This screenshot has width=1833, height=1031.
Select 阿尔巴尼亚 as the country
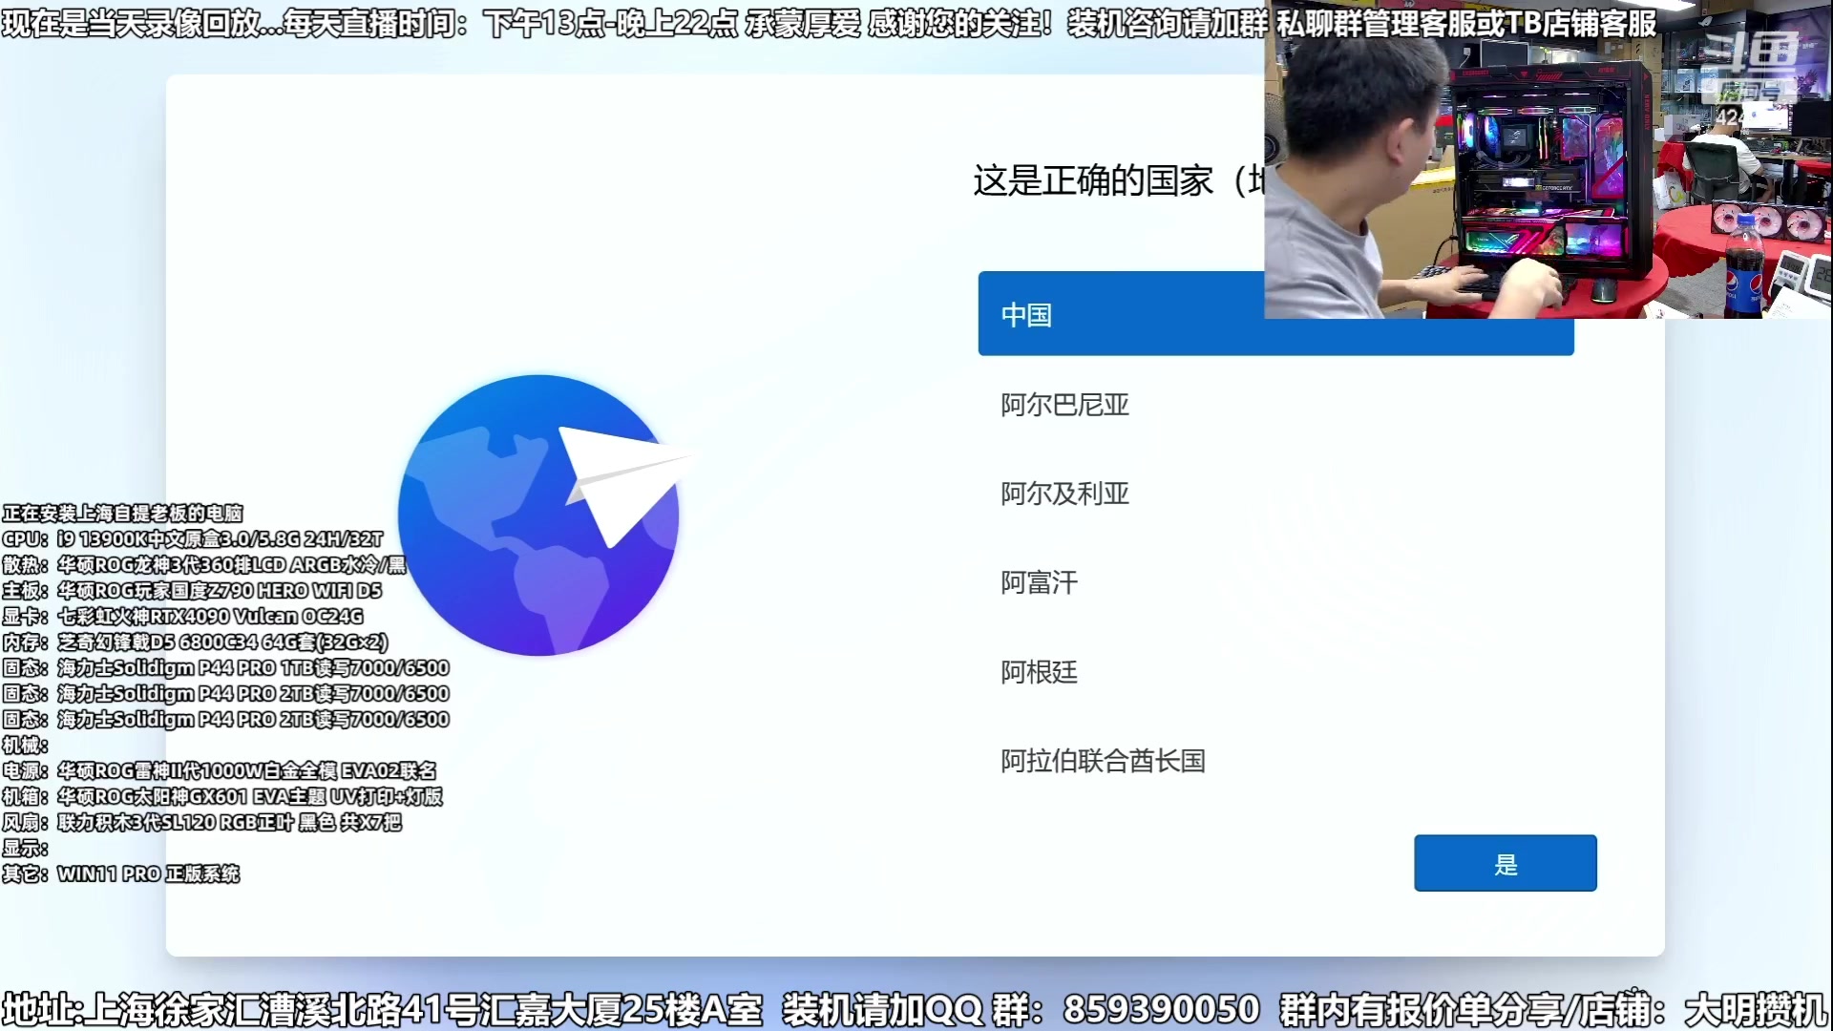pos(1063,405)
